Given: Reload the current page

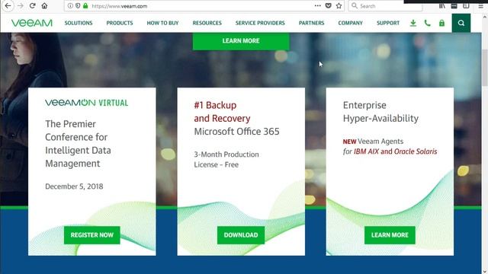Looking at the screenshot, I should click(x=32, y=6).
